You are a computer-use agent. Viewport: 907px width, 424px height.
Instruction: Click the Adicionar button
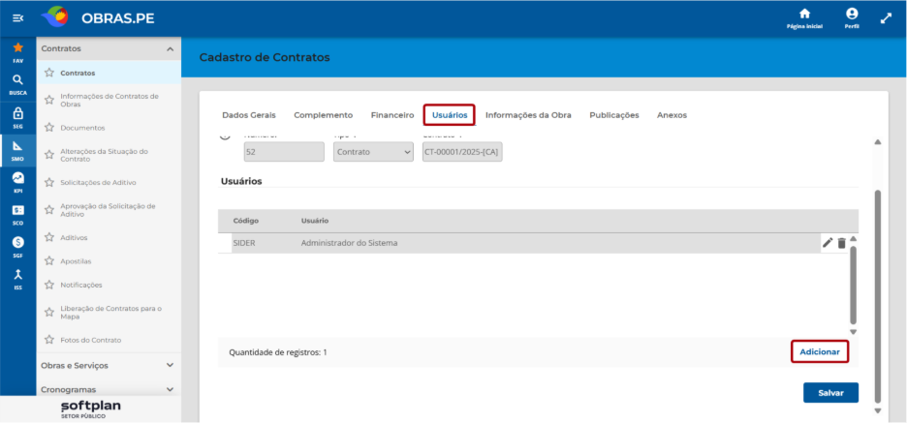819,351
